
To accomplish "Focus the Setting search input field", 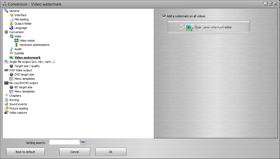I will pos(64,142).
